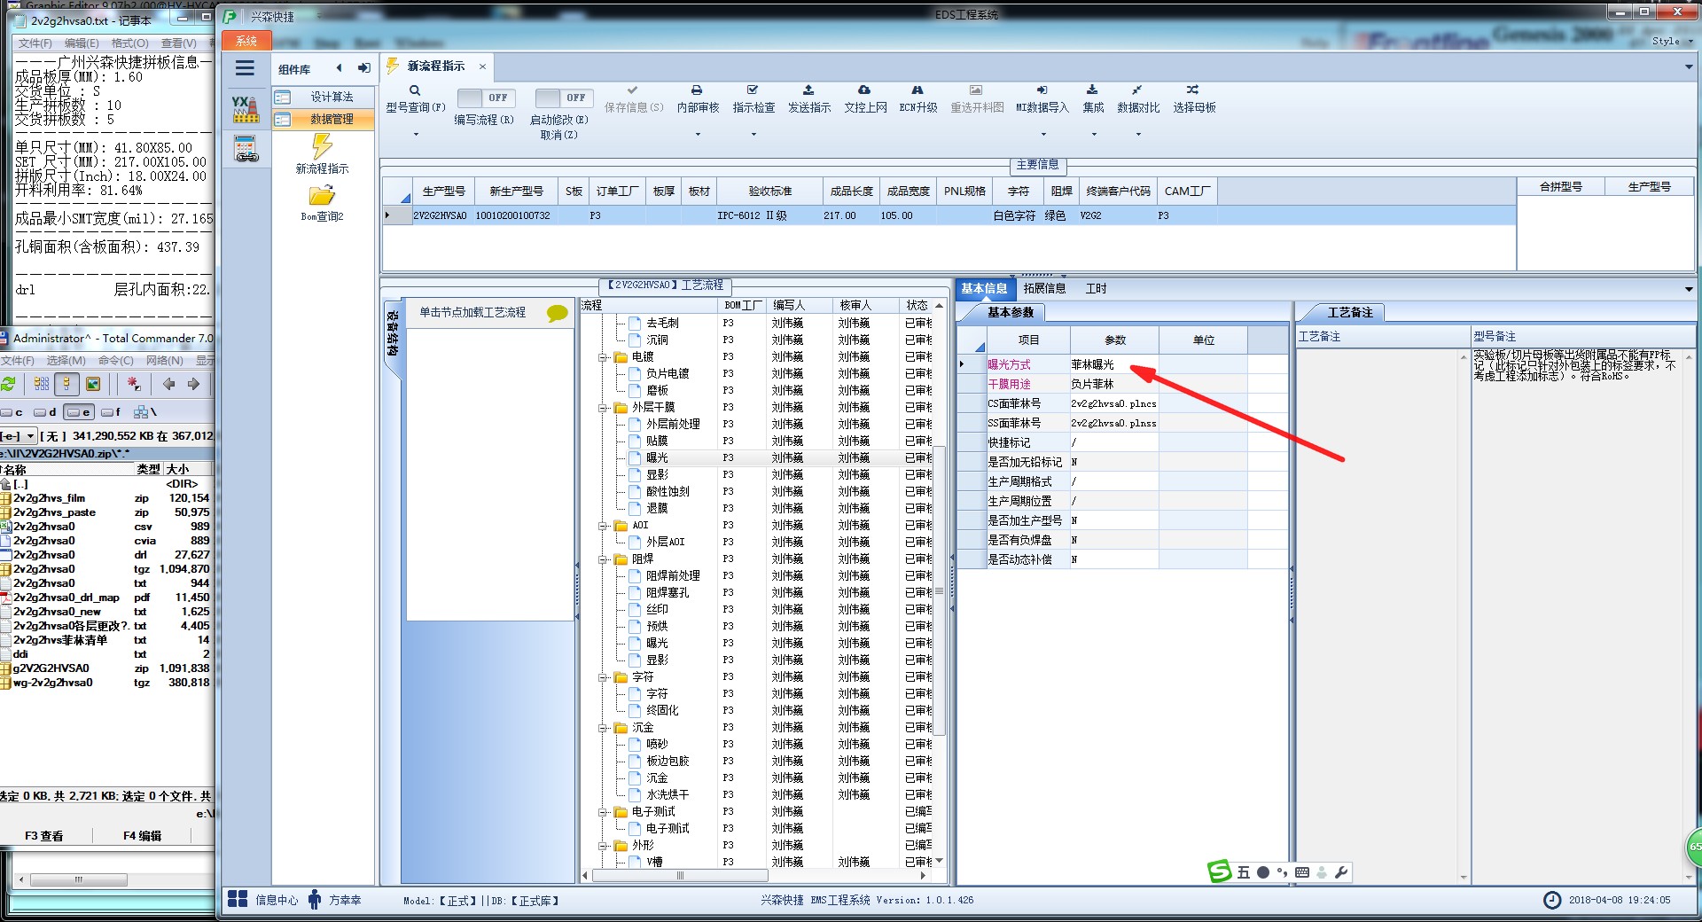Click the calculator-link icon in the sidebar
The width and height of the screenshot is (1702, 922).
[246, 149]
